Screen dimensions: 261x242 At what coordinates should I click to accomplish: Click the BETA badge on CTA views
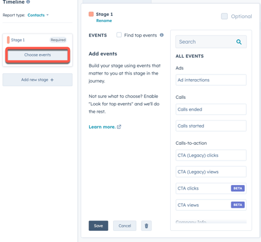coord(238,205)
